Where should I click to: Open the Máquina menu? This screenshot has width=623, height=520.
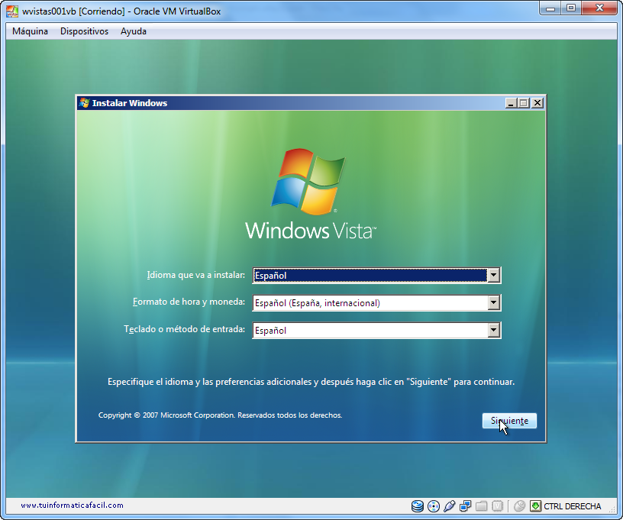point(30,31)
